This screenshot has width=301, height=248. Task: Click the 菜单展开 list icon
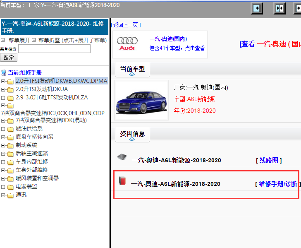pyautogui.click(x=2, y=40)
